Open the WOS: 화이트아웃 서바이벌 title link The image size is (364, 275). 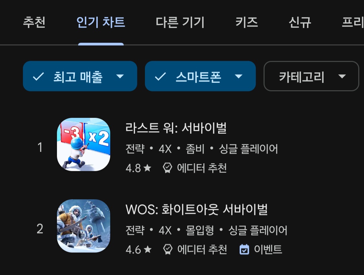point(196,209)
